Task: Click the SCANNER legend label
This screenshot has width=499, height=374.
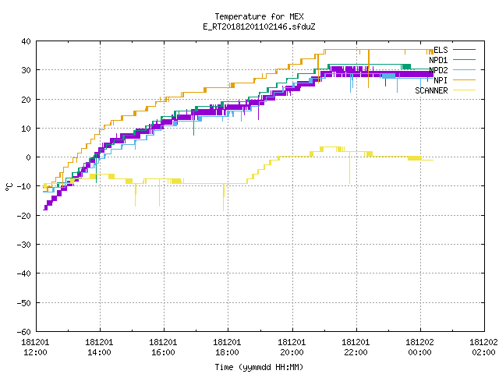Action: (x=431, y=90)
